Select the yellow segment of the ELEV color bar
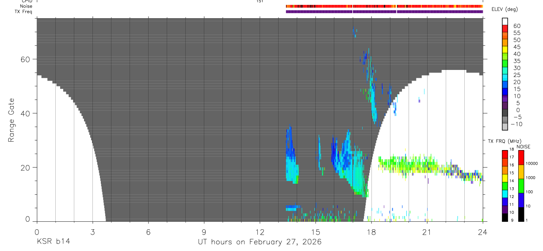The height and width of the screenshot is (251, 543). point(505,50)
